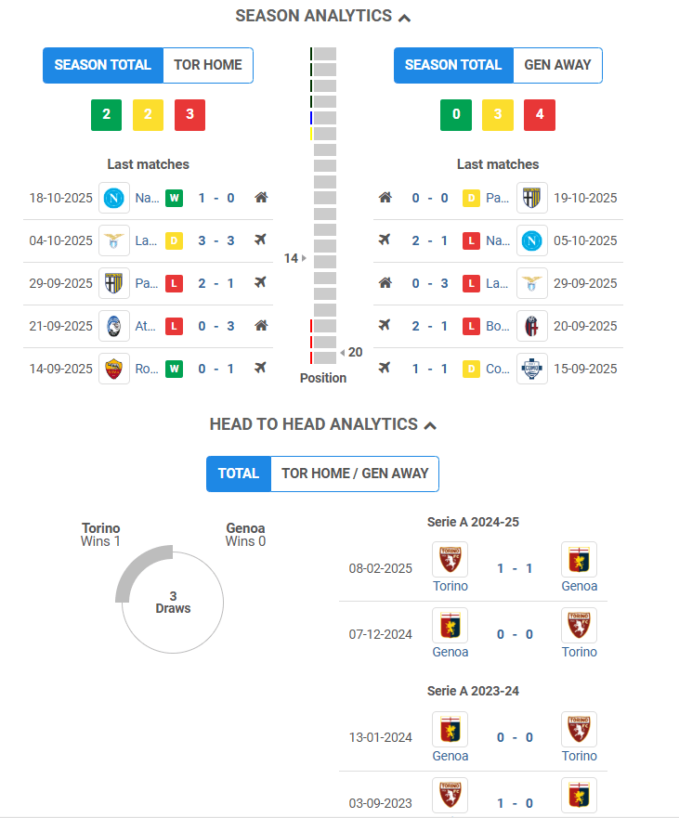Switch the right panel to GEN AWAY
The image size is (679, 818).
click(x=557, y=65)
